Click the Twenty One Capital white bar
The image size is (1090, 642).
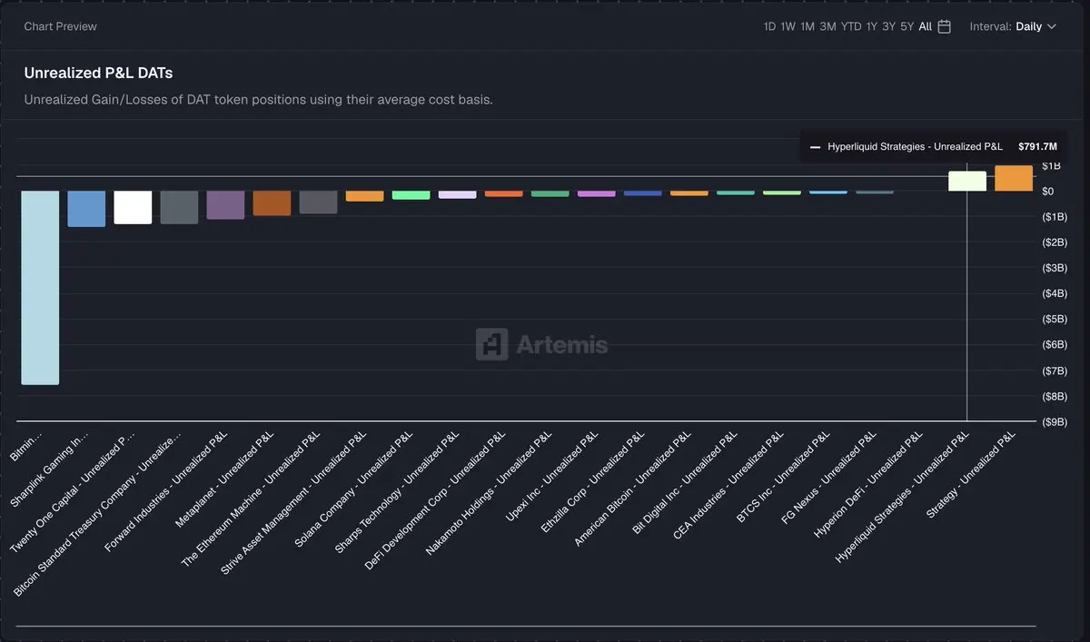click(x=133, y=207)
